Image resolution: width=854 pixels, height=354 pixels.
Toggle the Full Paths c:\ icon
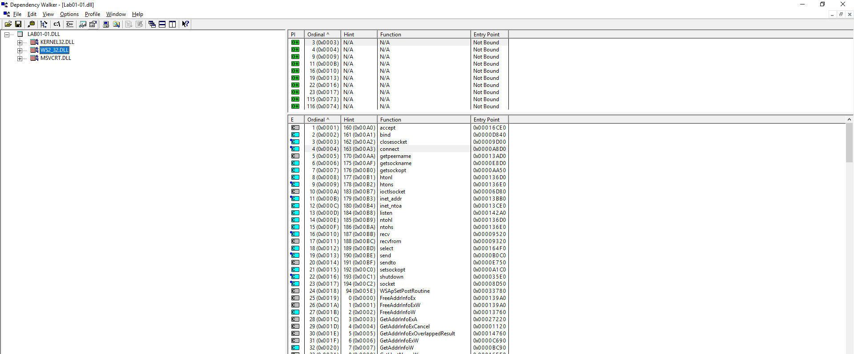(56, 24)
